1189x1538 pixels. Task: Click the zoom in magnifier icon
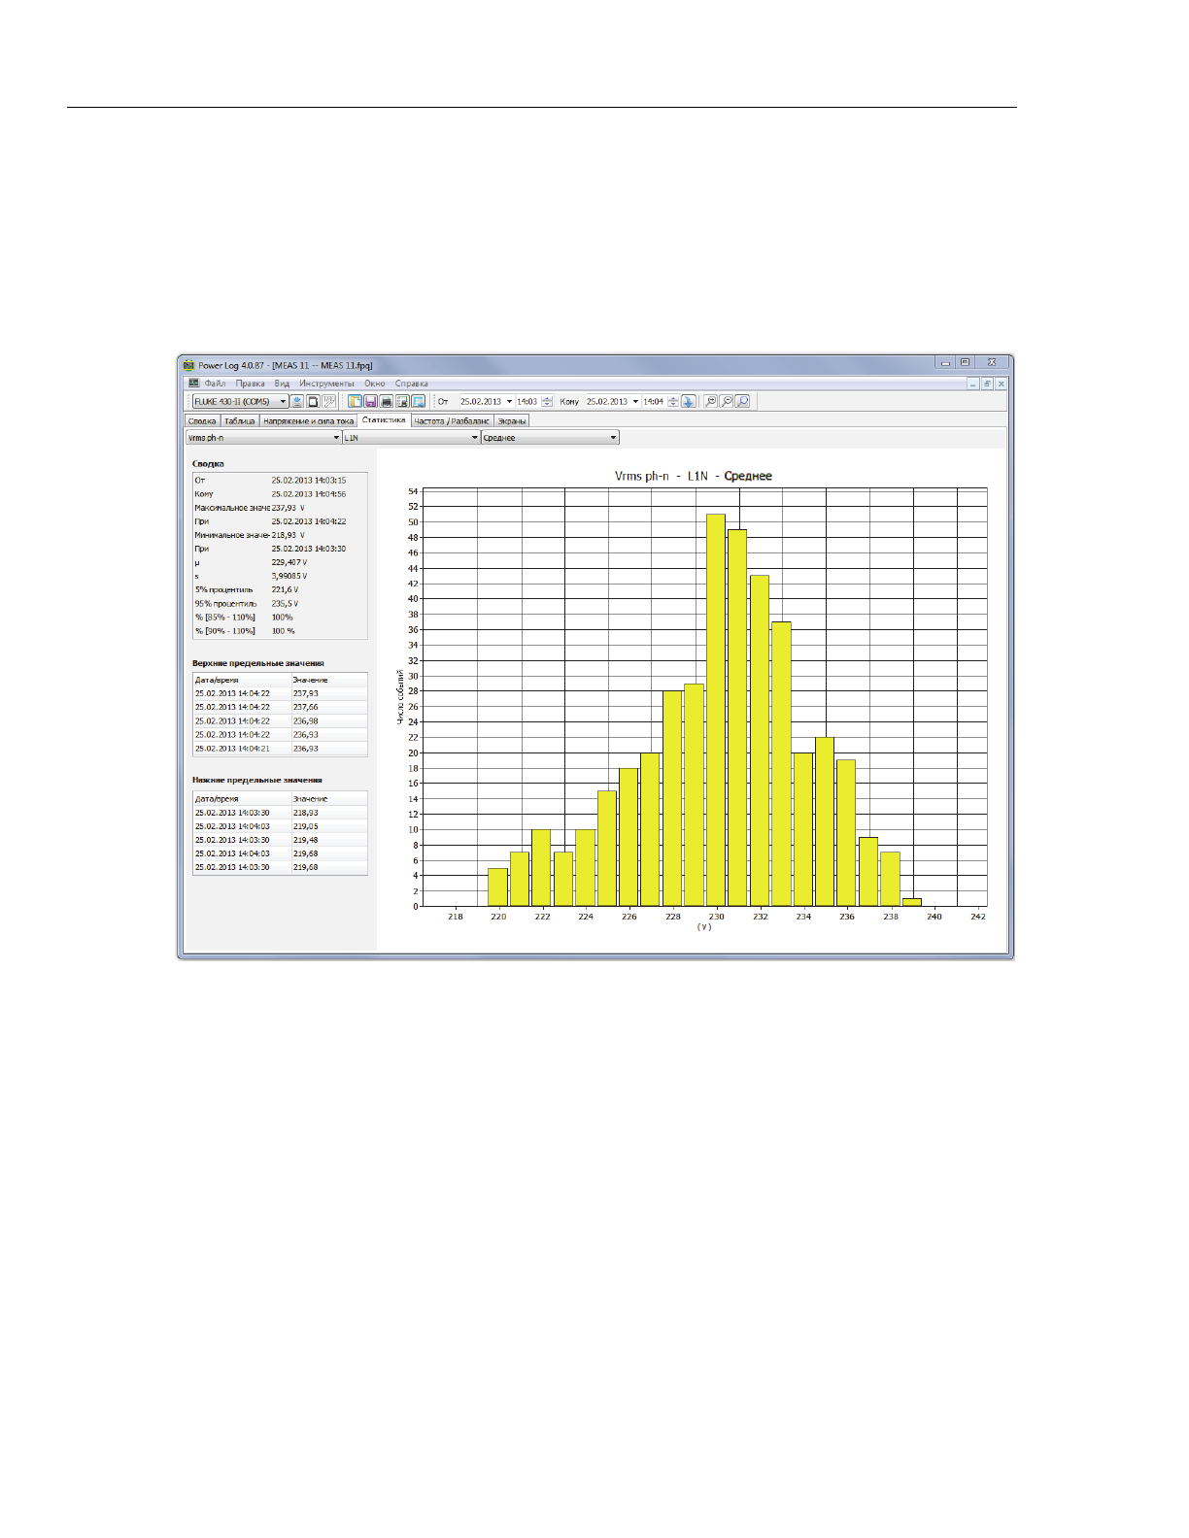(710, 401)
